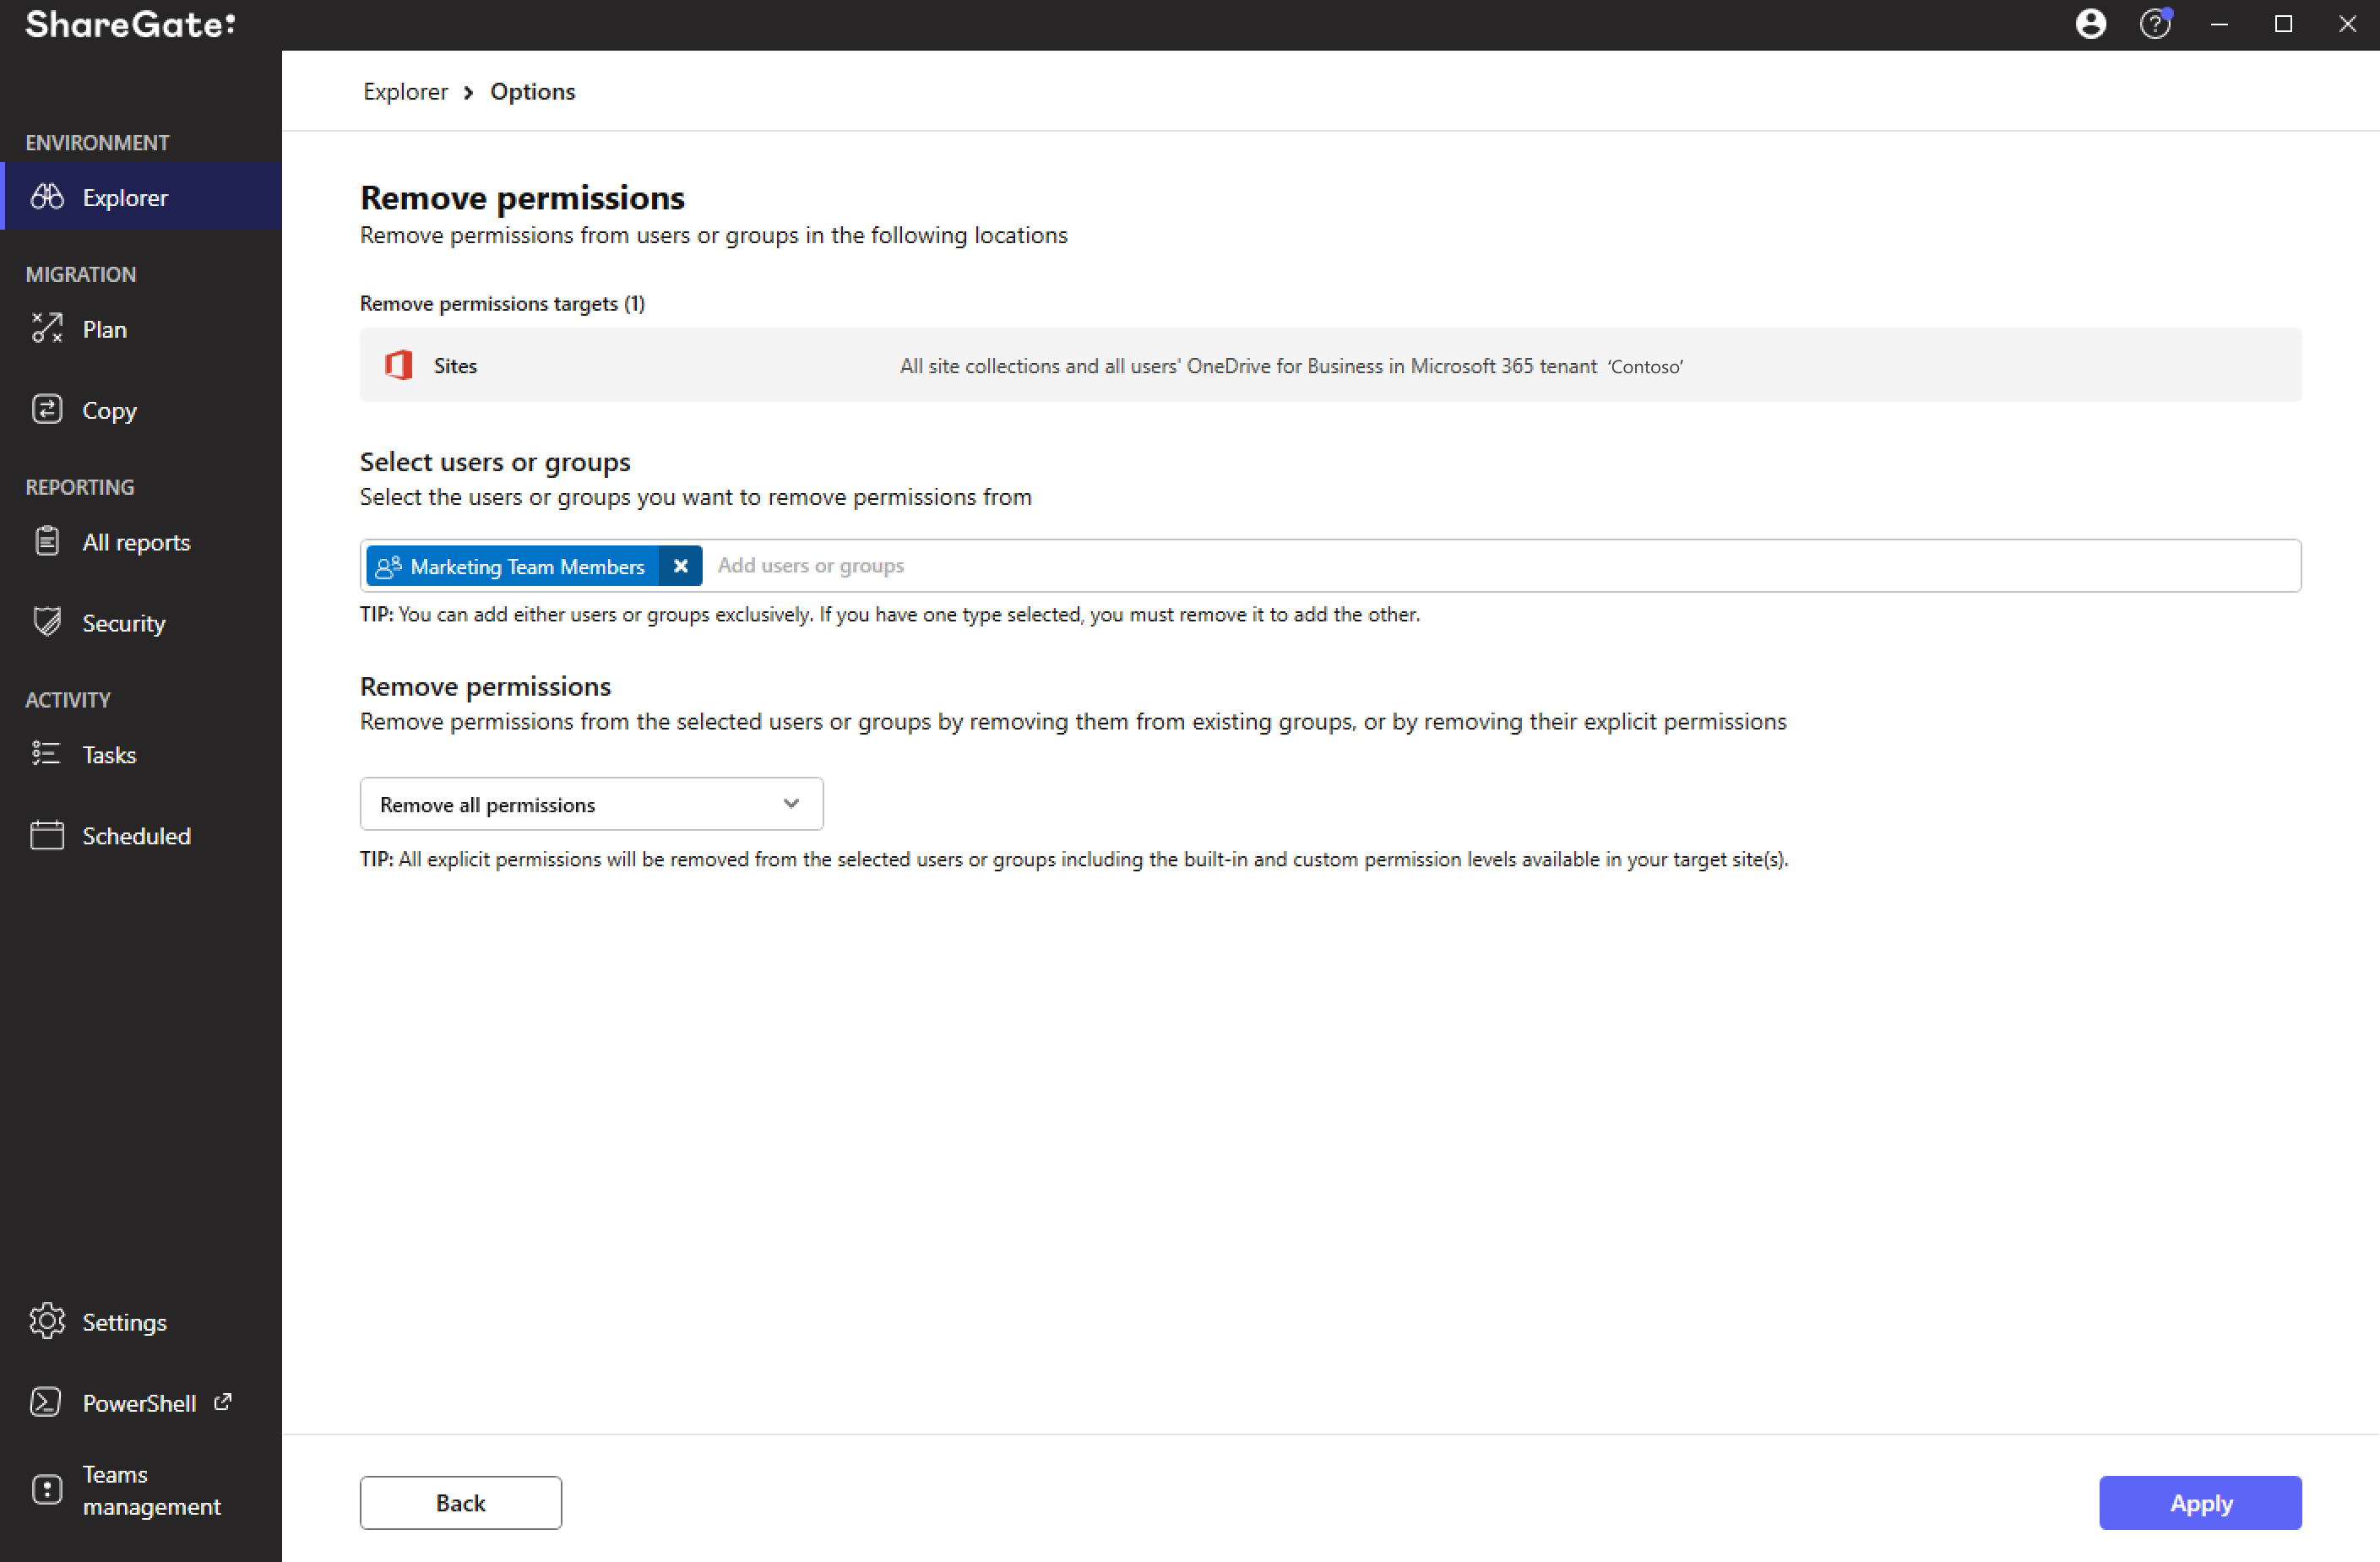
Task: Click the Security icon in sidebar
Action: click(46, 622)
